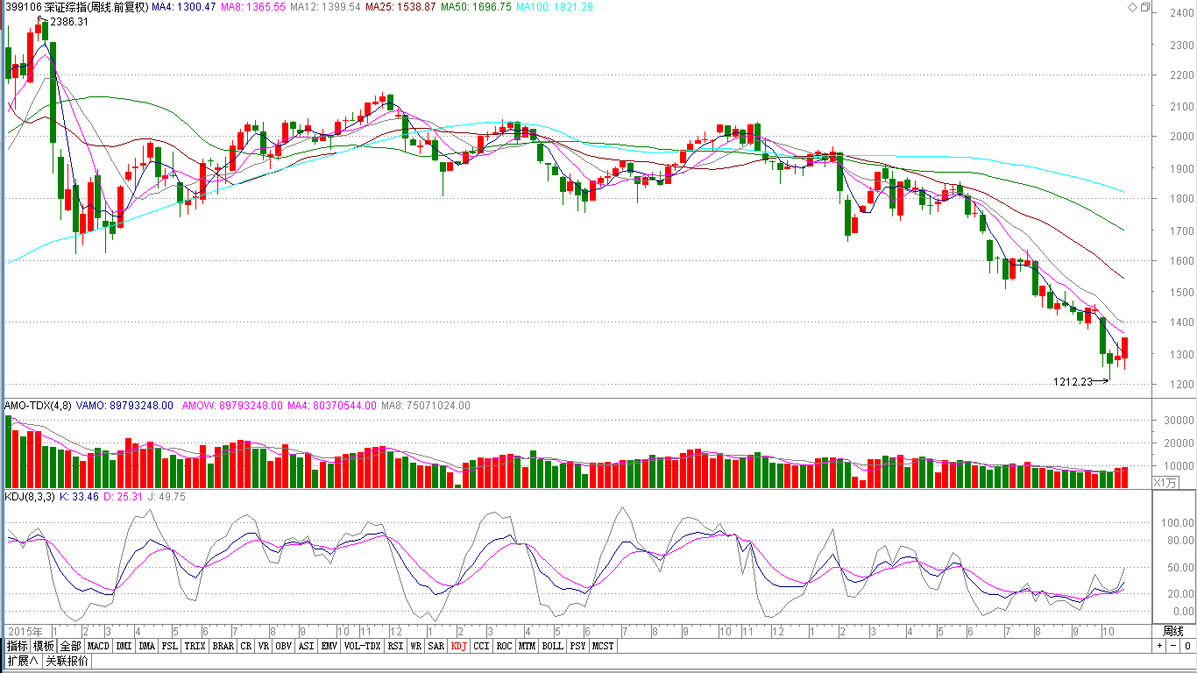Click the 399106 深证综指 chart title

[75, 7]
